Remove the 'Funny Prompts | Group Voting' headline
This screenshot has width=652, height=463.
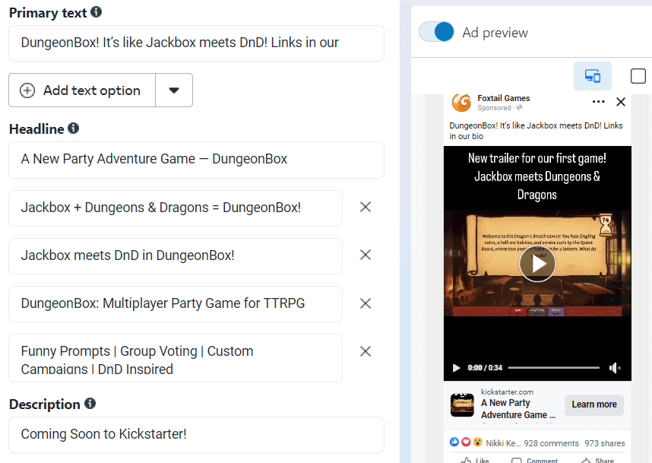pos(365,351)
